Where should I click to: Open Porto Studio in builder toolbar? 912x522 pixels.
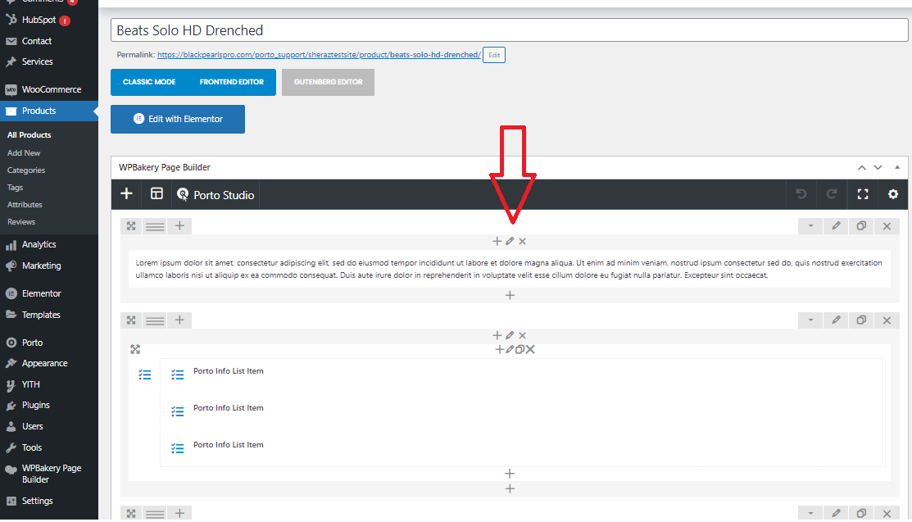tap(216, 195)
